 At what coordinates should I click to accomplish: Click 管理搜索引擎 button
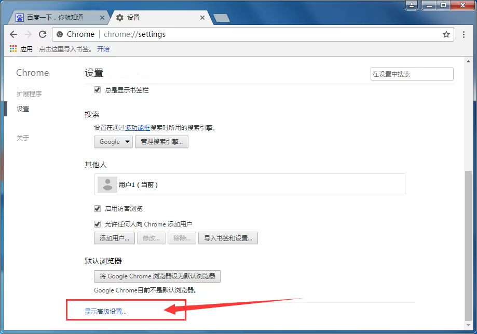tap(161, 142)
